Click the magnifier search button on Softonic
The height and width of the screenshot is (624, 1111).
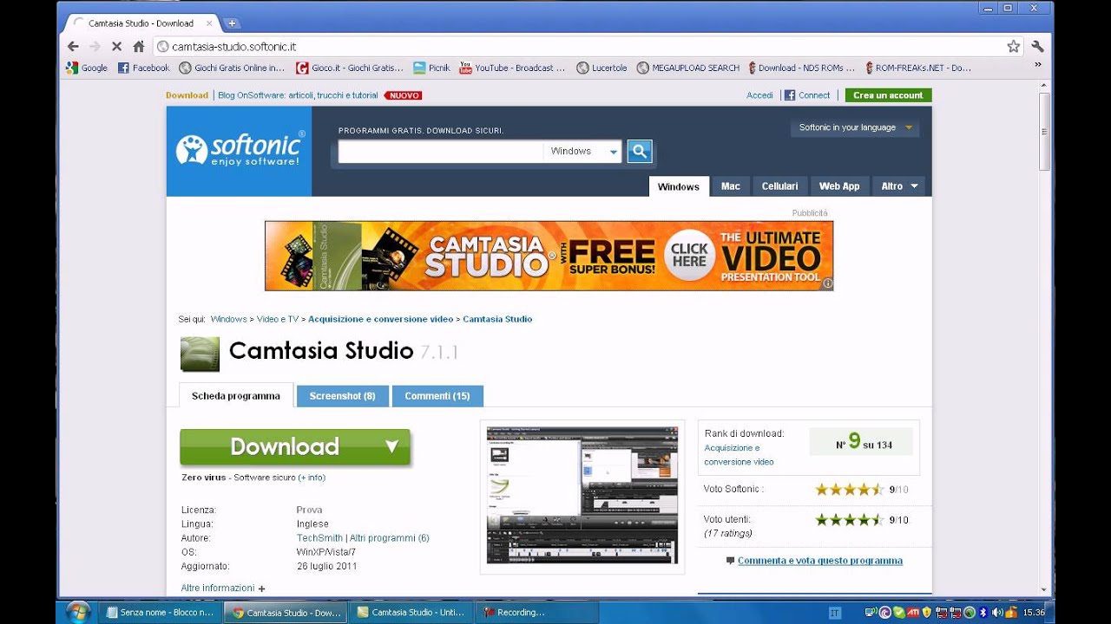point(640,152)
